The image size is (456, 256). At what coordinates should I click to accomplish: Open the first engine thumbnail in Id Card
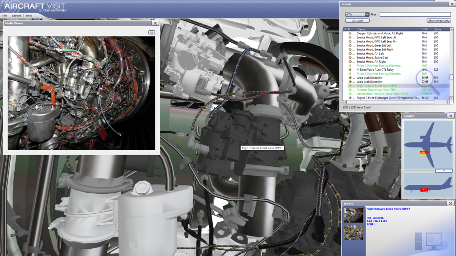point(354,215)
